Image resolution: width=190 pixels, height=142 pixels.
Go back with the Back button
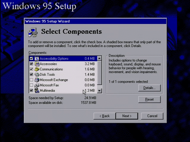(x=104, y=116)
